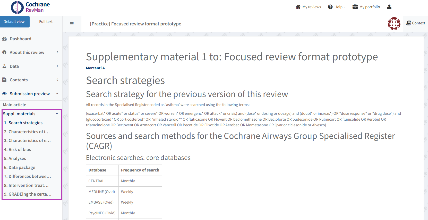This screenshot has height=220, width=428.
Task: Click the red review group avatar
Action: click(x=394, y=24)
